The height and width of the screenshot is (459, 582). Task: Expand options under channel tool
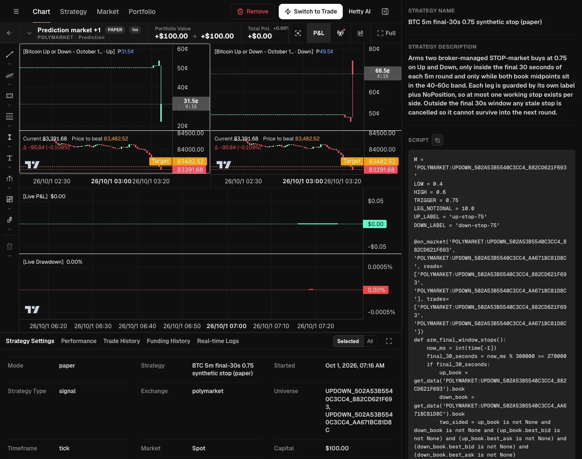tap(10, 85)
